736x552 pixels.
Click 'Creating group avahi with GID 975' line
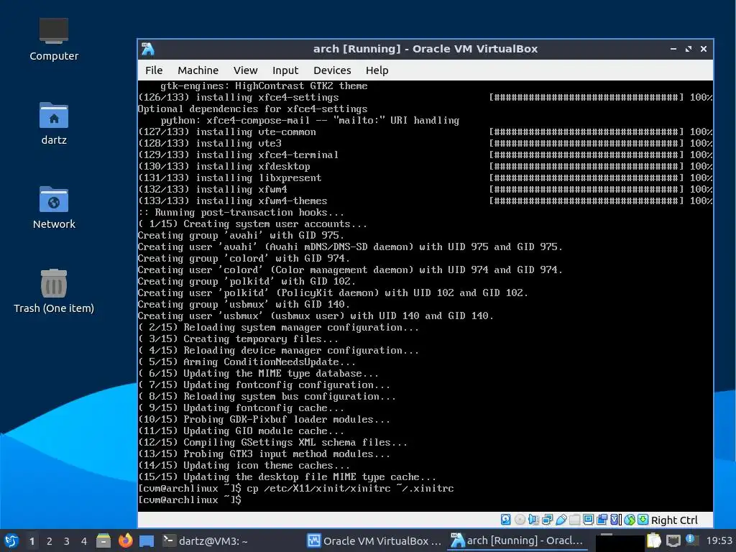click(x=241, y=235)
